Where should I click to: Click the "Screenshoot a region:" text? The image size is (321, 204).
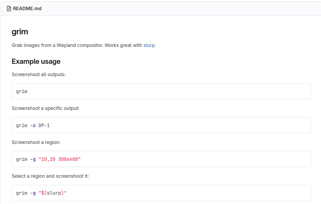pos(36,142)
